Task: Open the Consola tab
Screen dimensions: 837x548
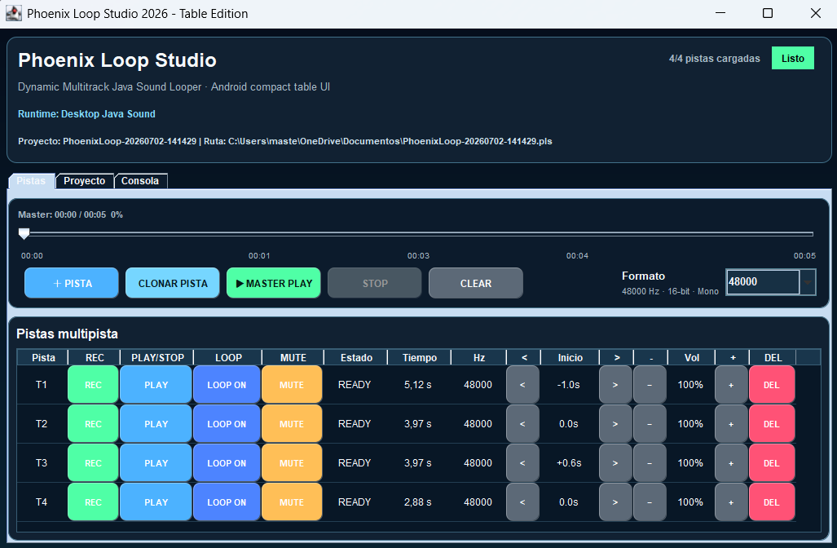Action: coord(140,181)
